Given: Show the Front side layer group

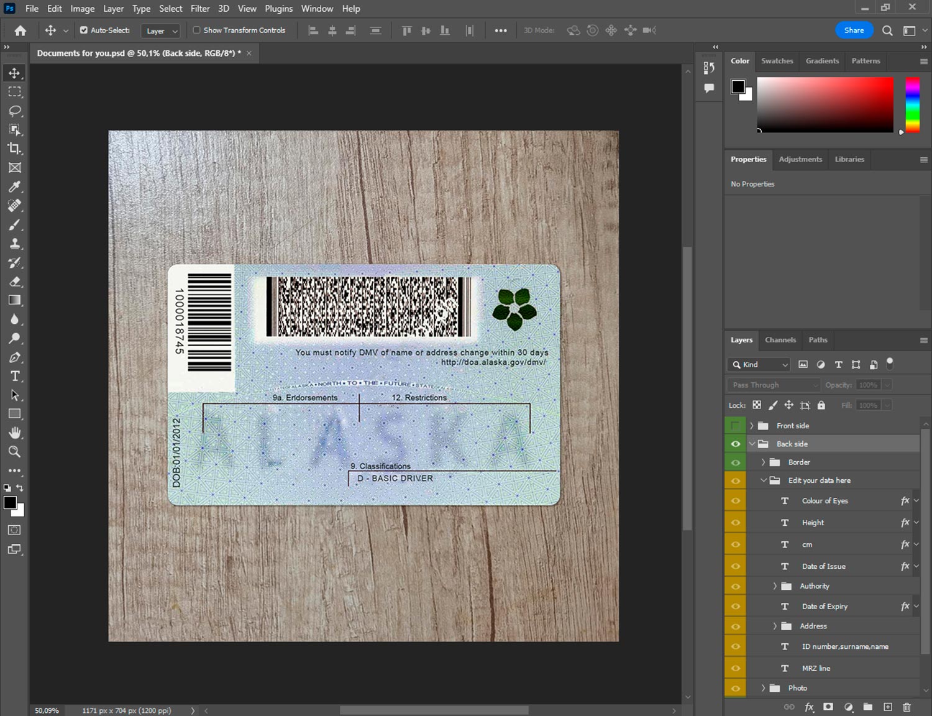Looking at the screenshot, I should pos(736,426).
